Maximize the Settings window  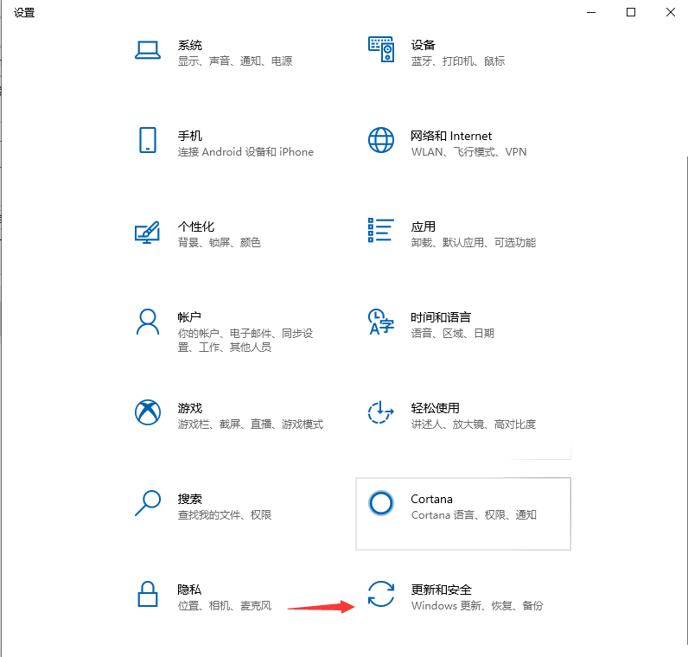tap(630, 12)
